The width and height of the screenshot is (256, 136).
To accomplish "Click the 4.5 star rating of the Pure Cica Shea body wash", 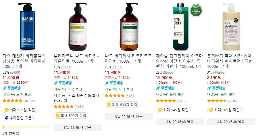I will 217,101.
